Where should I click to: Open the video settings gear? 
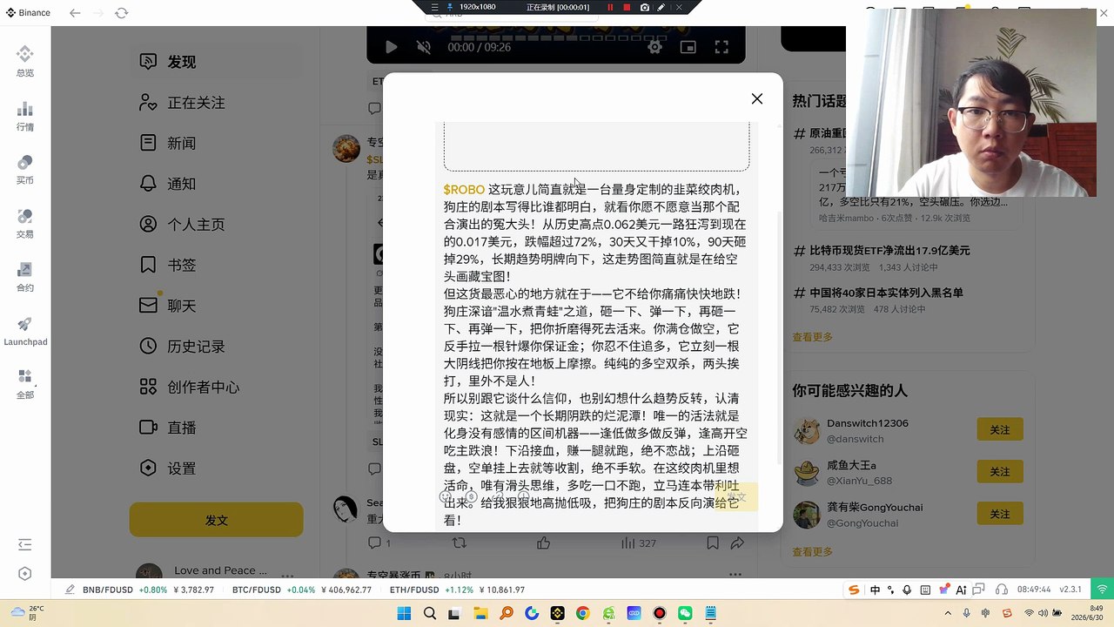tap(654, 47)
